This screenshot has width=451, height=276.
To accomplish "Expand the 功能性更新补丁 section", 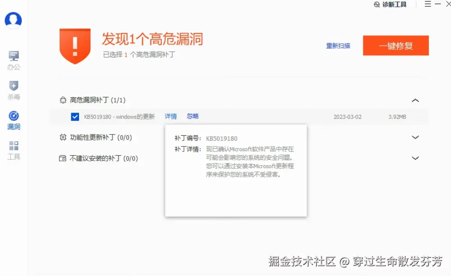I will coord(415,137).
